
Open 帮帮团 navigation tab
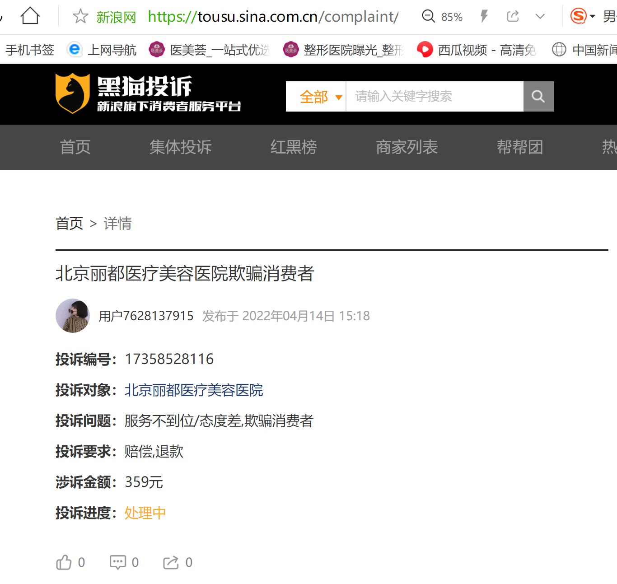pos(520,147)
